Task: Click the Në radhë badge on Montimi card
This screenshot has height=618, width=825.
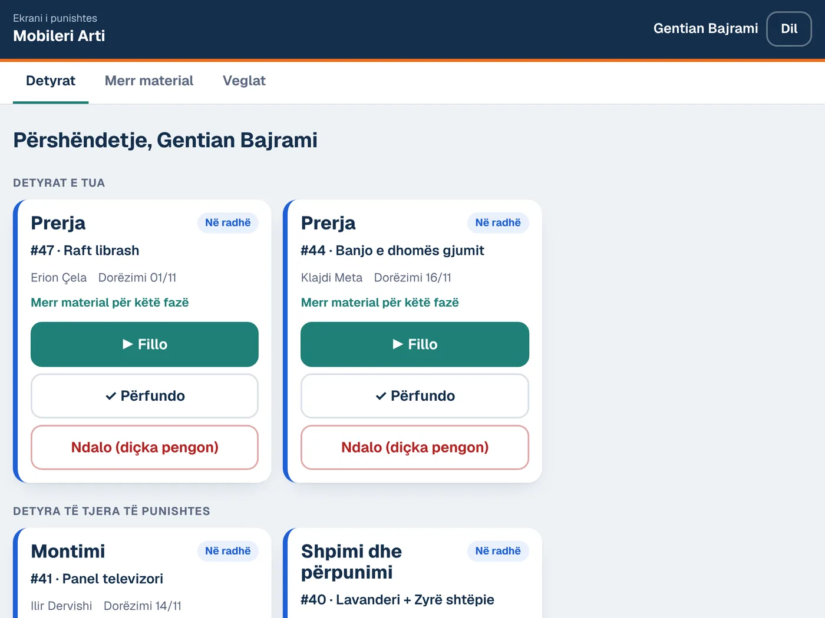Action: pos(228,551)
